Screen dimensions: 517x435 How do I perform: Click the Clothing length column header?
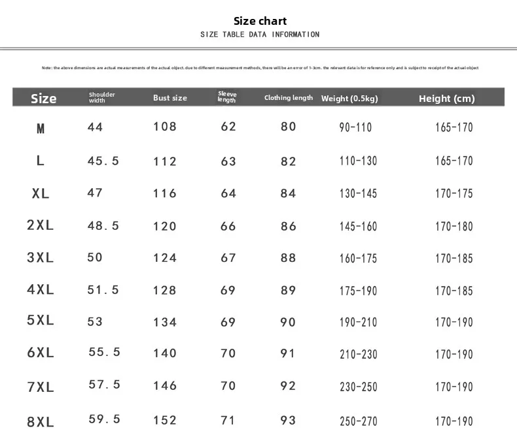click(289, 98)
